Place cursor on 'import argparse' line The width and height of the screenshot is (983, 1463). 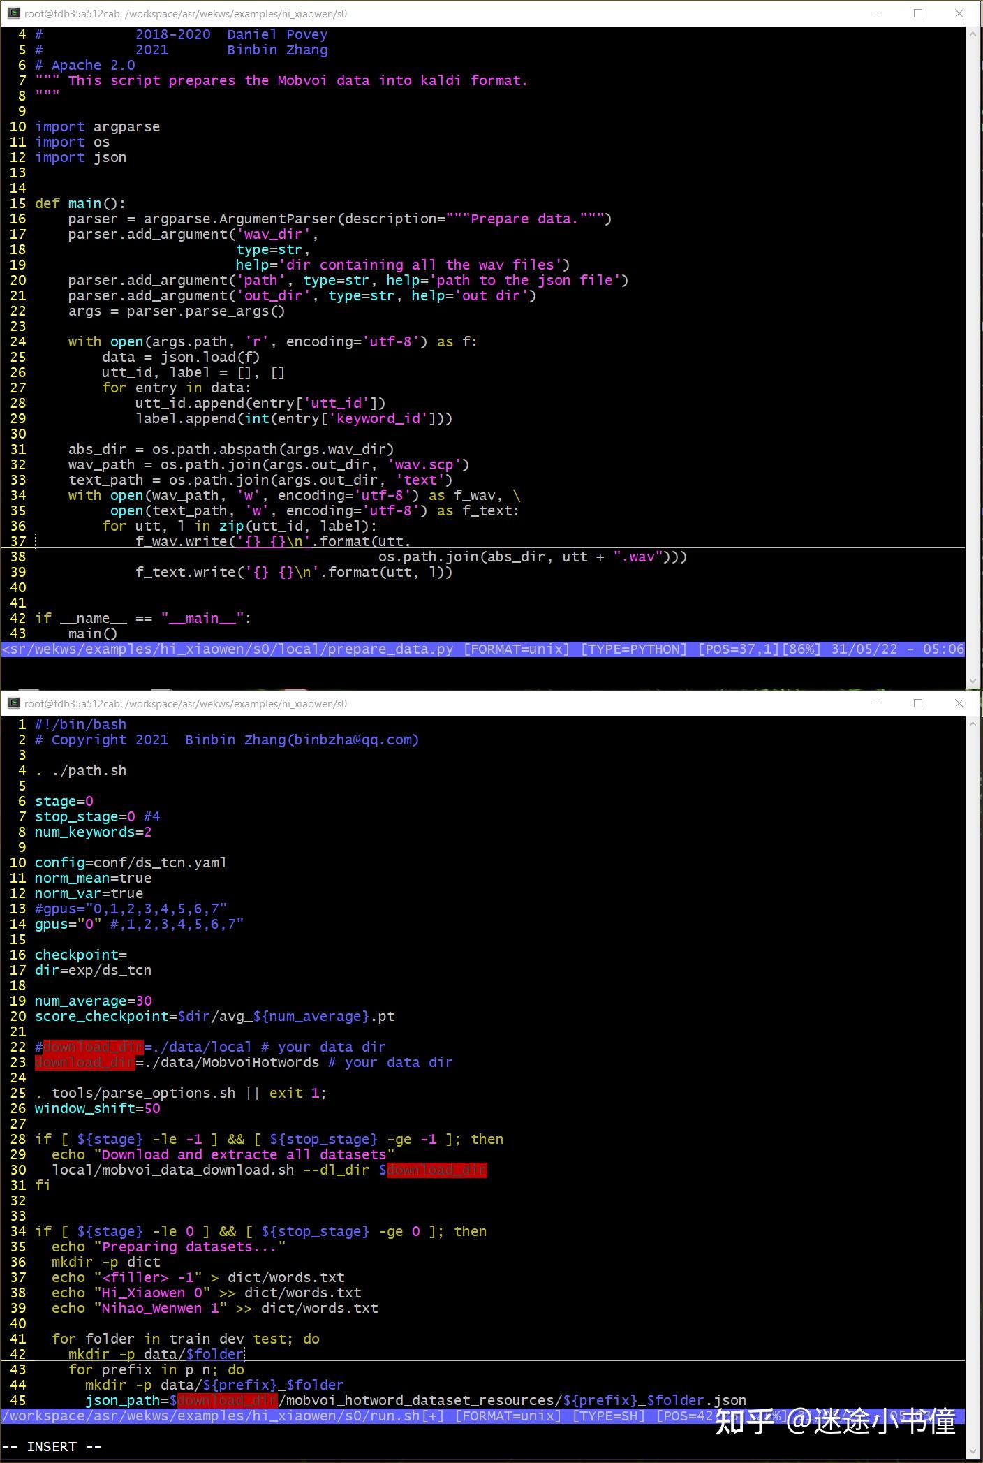click(x=97, y=126)
